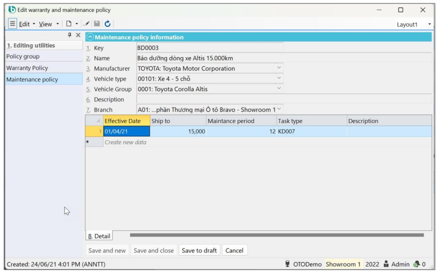Click the edit pencil toolbar icon
439x272 pixels.
tap(87, 24)
